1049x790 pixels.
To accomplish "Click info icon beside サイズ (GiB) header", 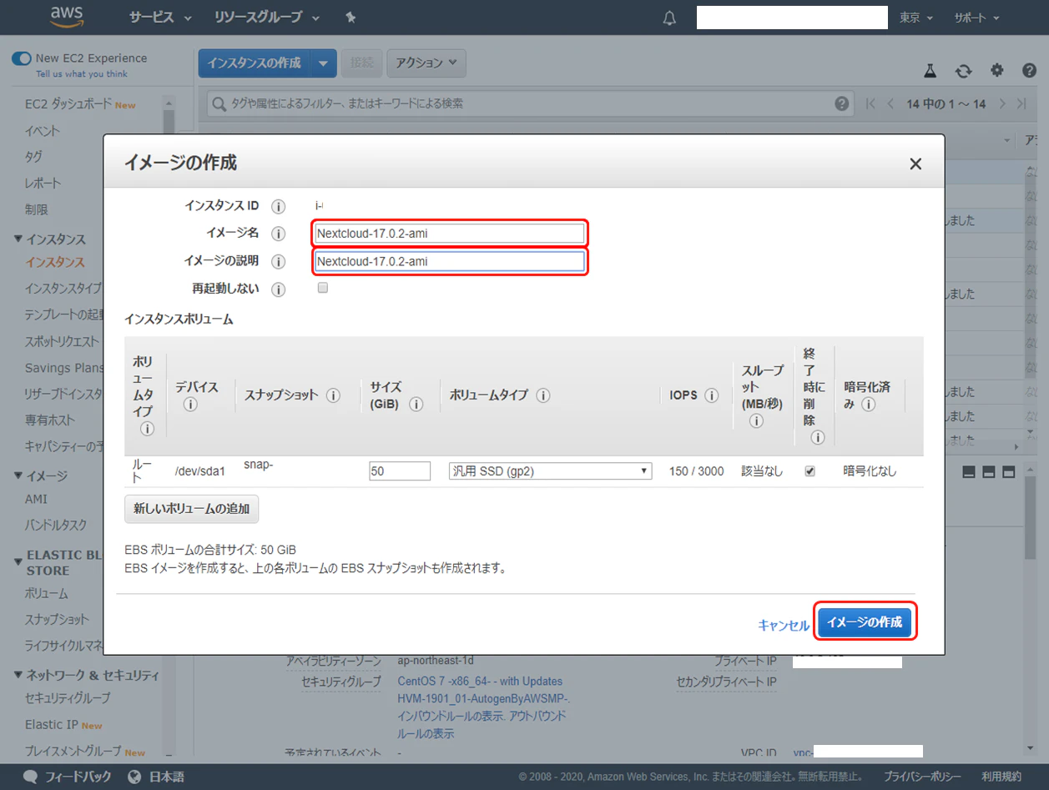I will click(416, 404).
